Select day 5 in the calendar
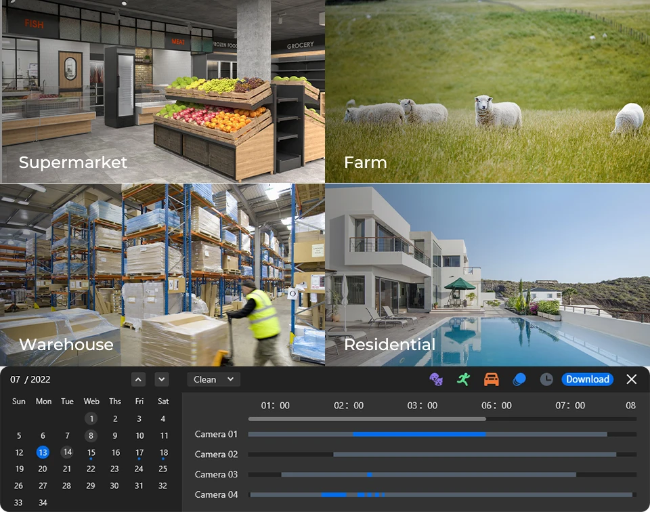This screenshot has height=512, width=650. [19, 435]
